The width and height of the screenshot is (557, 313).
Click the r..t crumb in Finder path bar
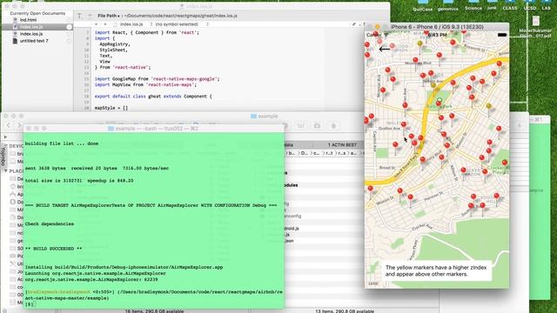330,153
